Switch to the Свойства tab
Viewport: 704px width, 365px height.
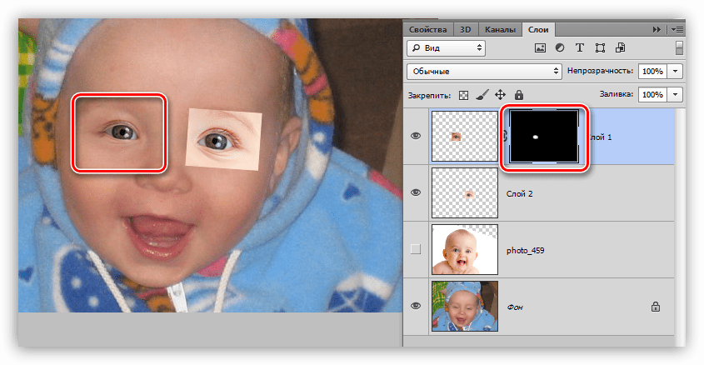coord(429,29)
